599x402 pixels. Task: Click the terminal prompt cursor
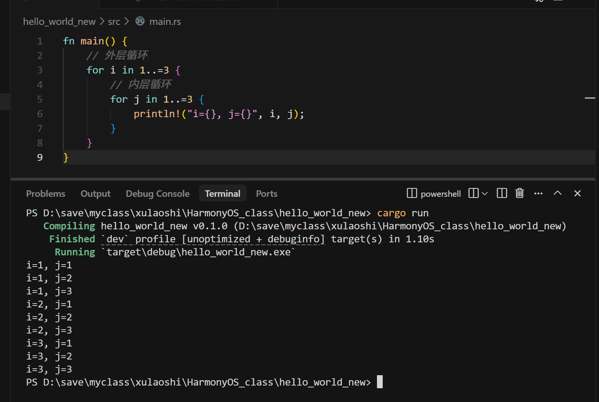click(380, 382)
